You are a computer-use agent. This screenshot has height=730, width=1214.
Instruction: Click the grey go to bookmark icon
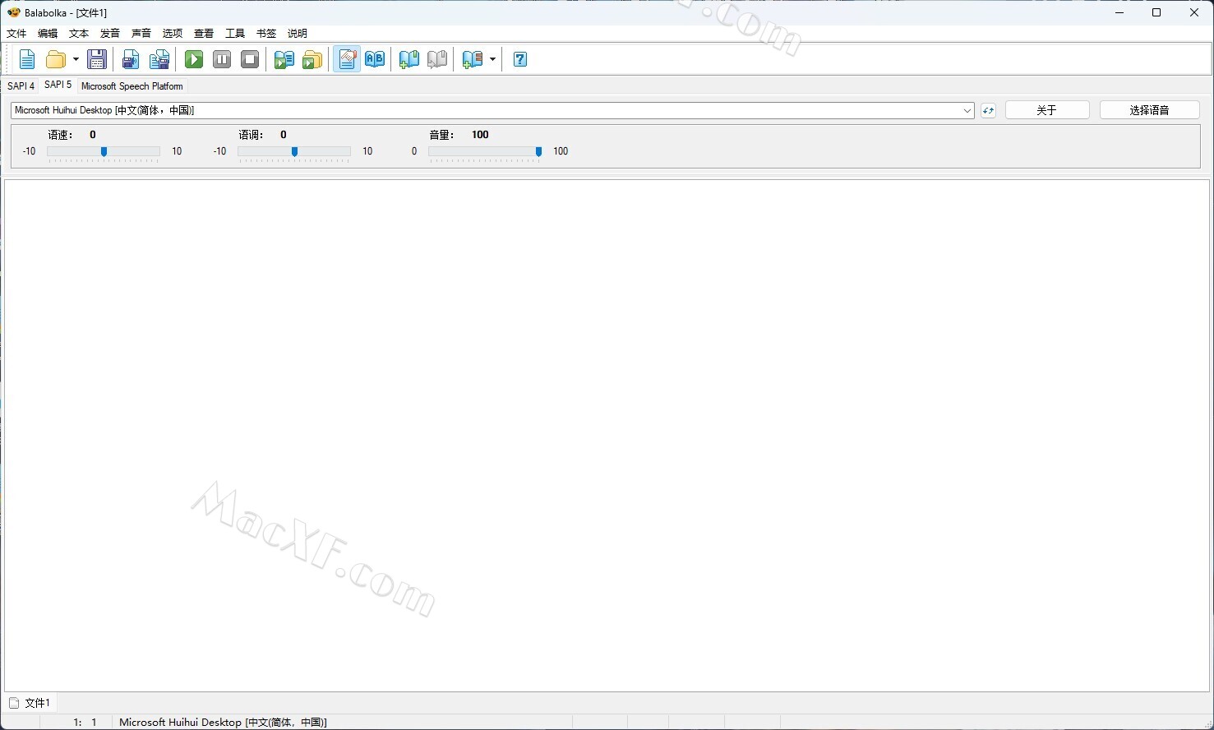[x=437, y=59]
